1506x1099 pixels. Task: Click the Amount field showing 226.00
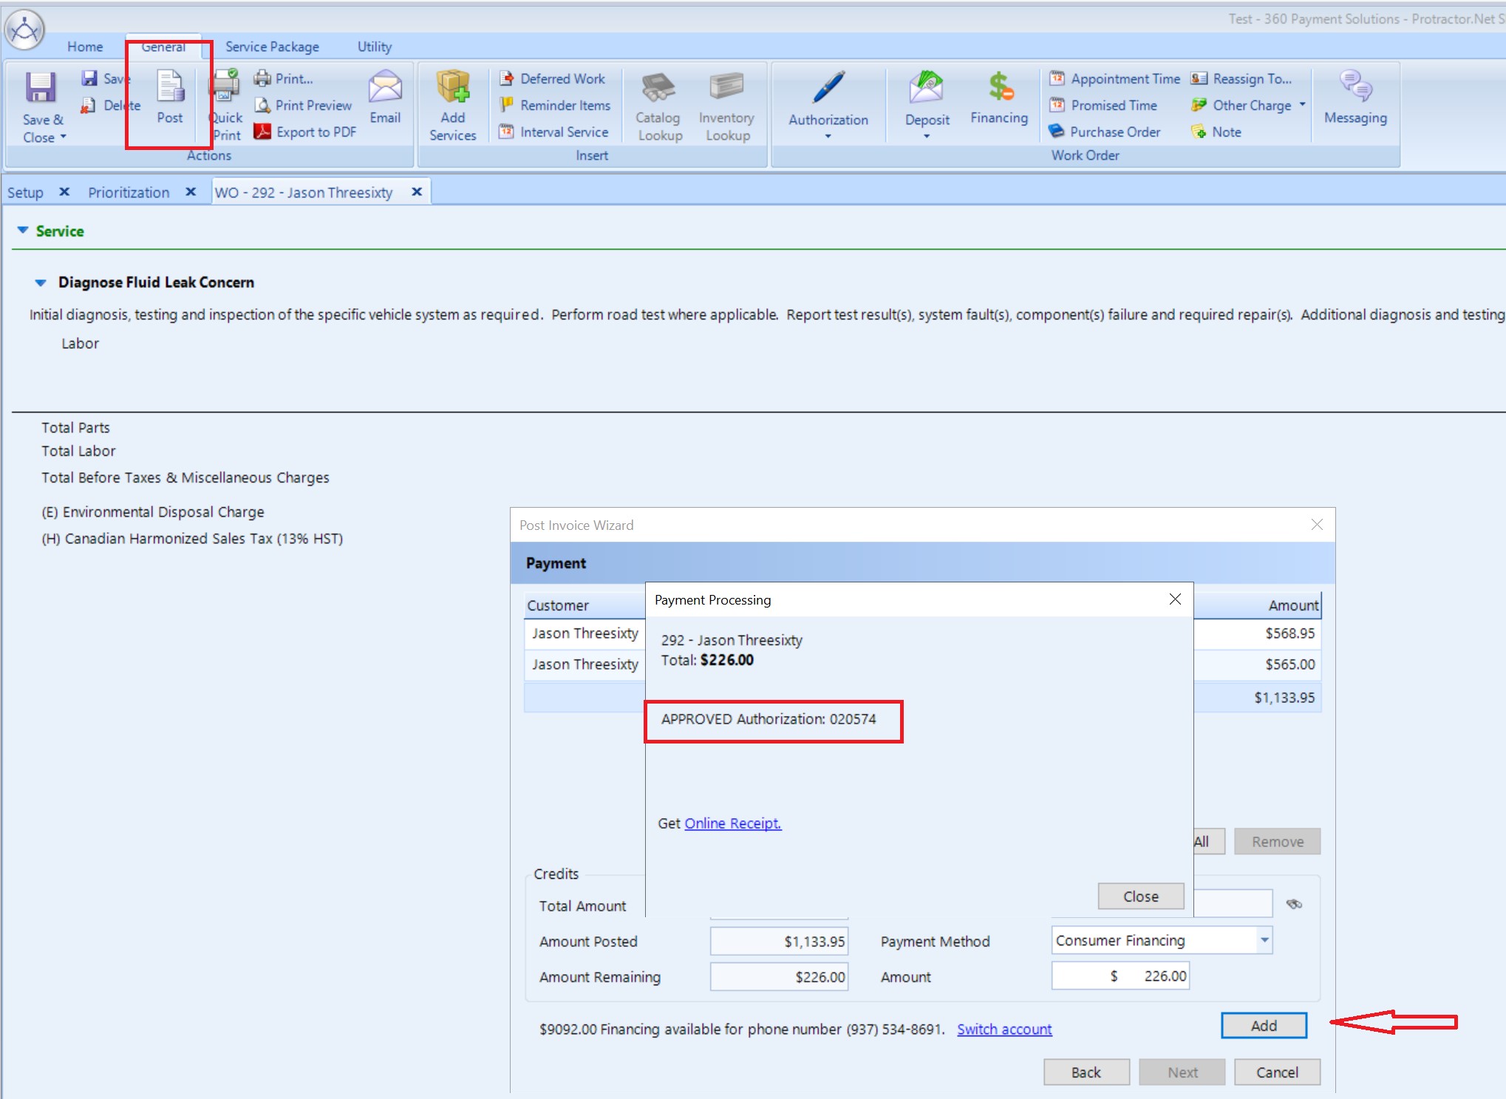pyautogui.click(x=1120, y=976)
